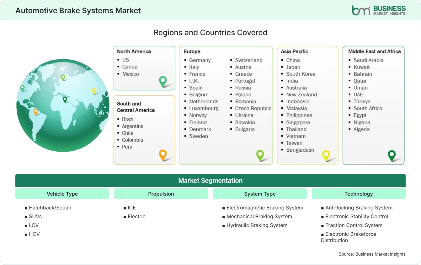This screenshot has height=265, width=421.
Task: Click Algeria in the Middle East list
Action: 362,129
